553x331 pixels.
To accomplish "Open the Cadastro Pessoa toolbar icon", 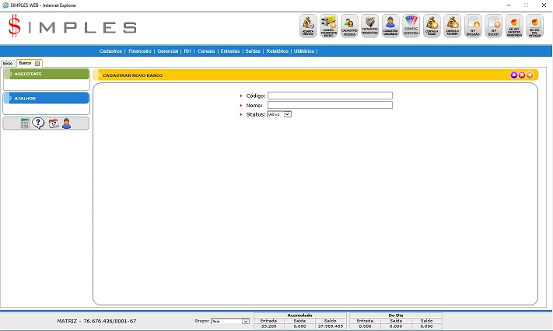I will pyautogui.click(x=349, y=26).
